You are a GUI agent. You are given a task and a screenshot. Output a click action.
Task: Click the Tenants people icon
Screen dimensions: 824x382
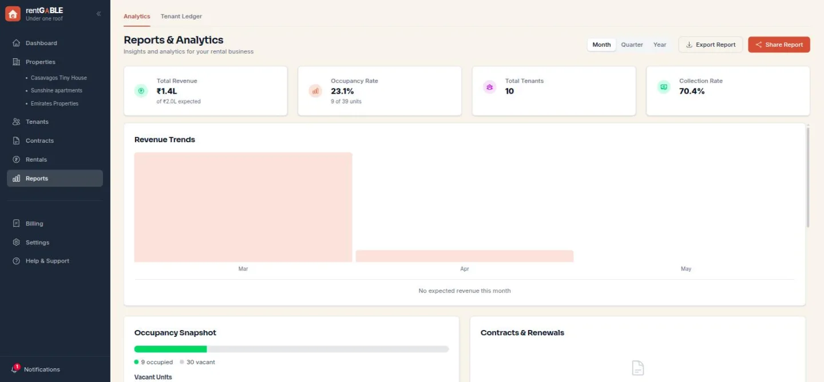point(16,122)
